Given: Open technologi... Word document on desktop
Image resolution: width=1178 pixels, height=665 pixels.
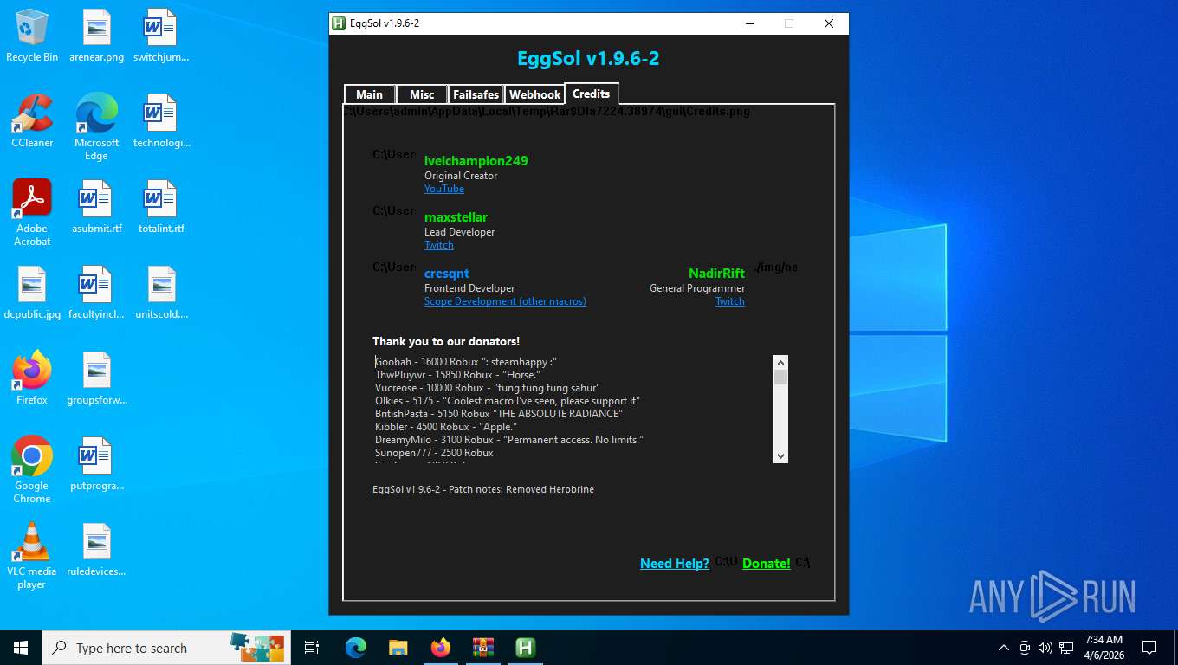Looking at the screenshot, I should (x=161, y=121).
